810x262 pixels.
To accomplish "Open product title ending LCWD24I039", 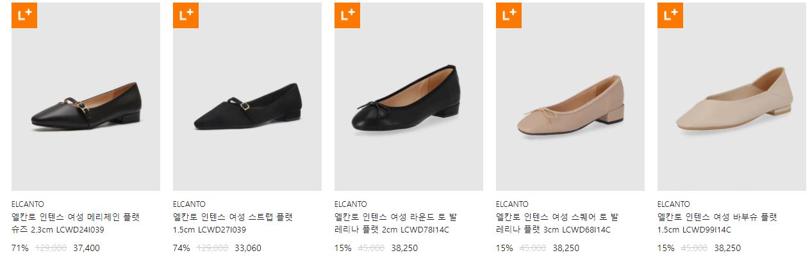I will [x=76, y=224].
